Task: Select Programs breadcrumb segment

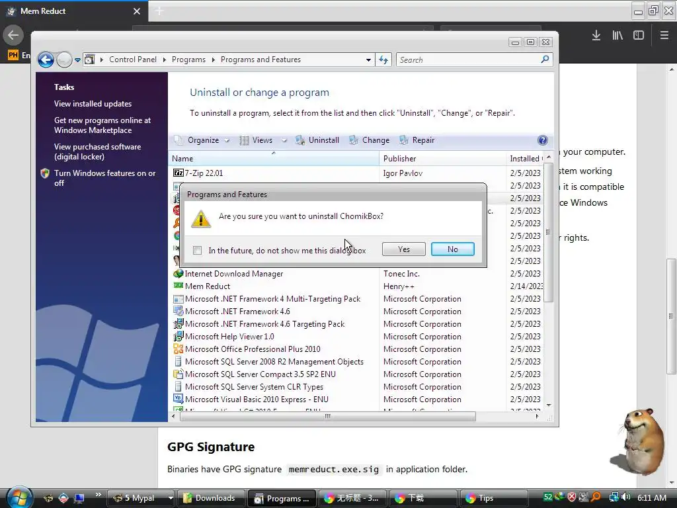Action: (x=188, y=60)
